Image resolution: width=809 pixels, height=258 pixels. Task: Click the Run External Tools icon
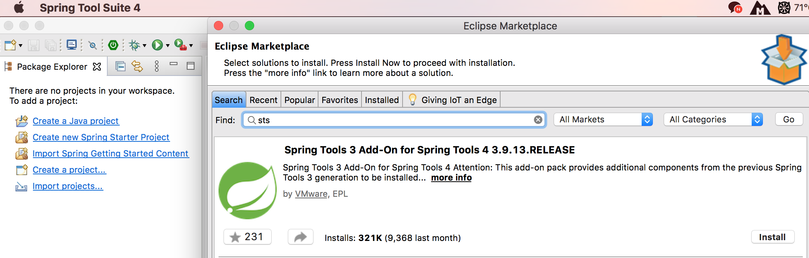(180, 45)
